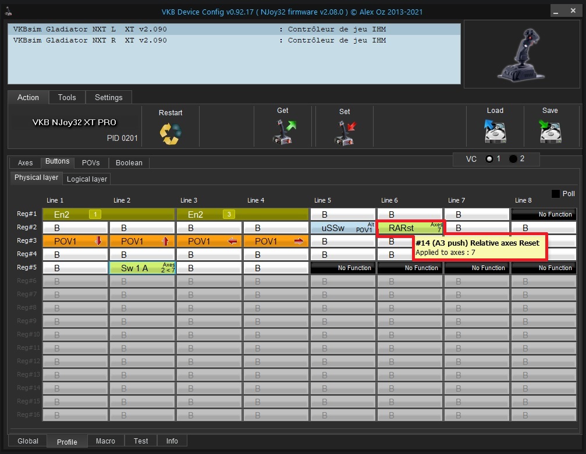Viewport: 586px width, 454px height.
Task: Select the Physical layer tab
Action: [36, 178]
